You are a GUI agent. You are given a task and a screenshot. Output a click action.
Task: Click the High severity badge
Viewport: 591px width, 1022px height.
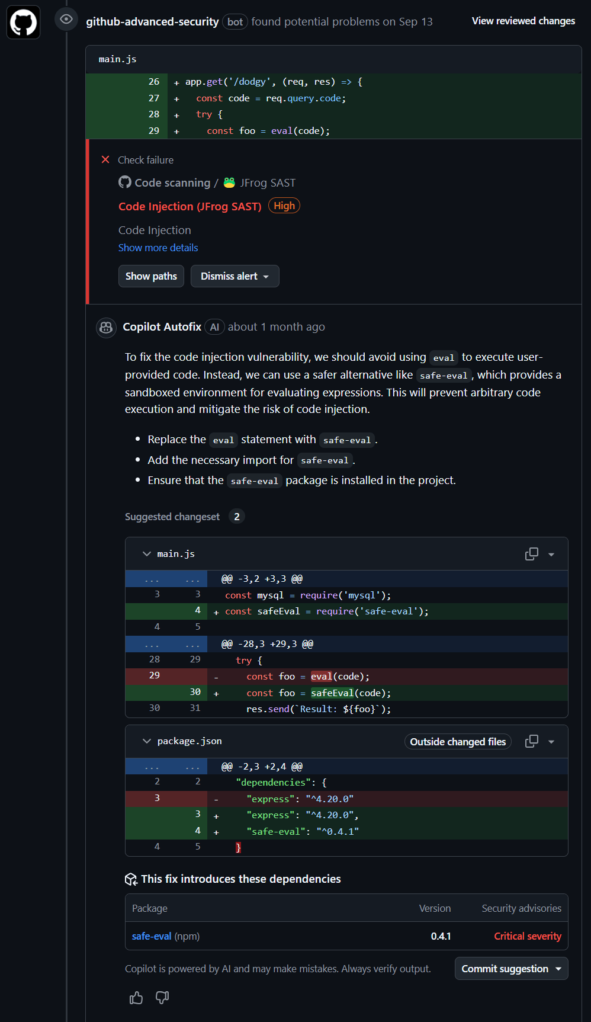click(284, 206)
